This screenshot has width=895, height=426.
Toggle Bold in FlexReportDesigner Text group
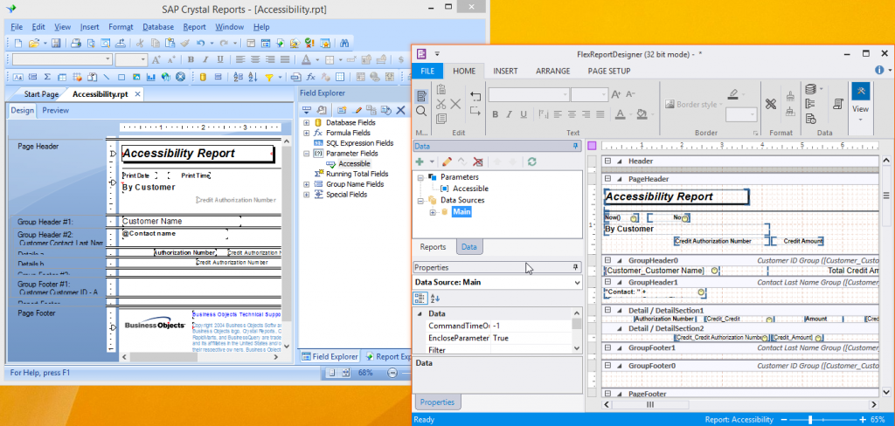click(496, 114)
